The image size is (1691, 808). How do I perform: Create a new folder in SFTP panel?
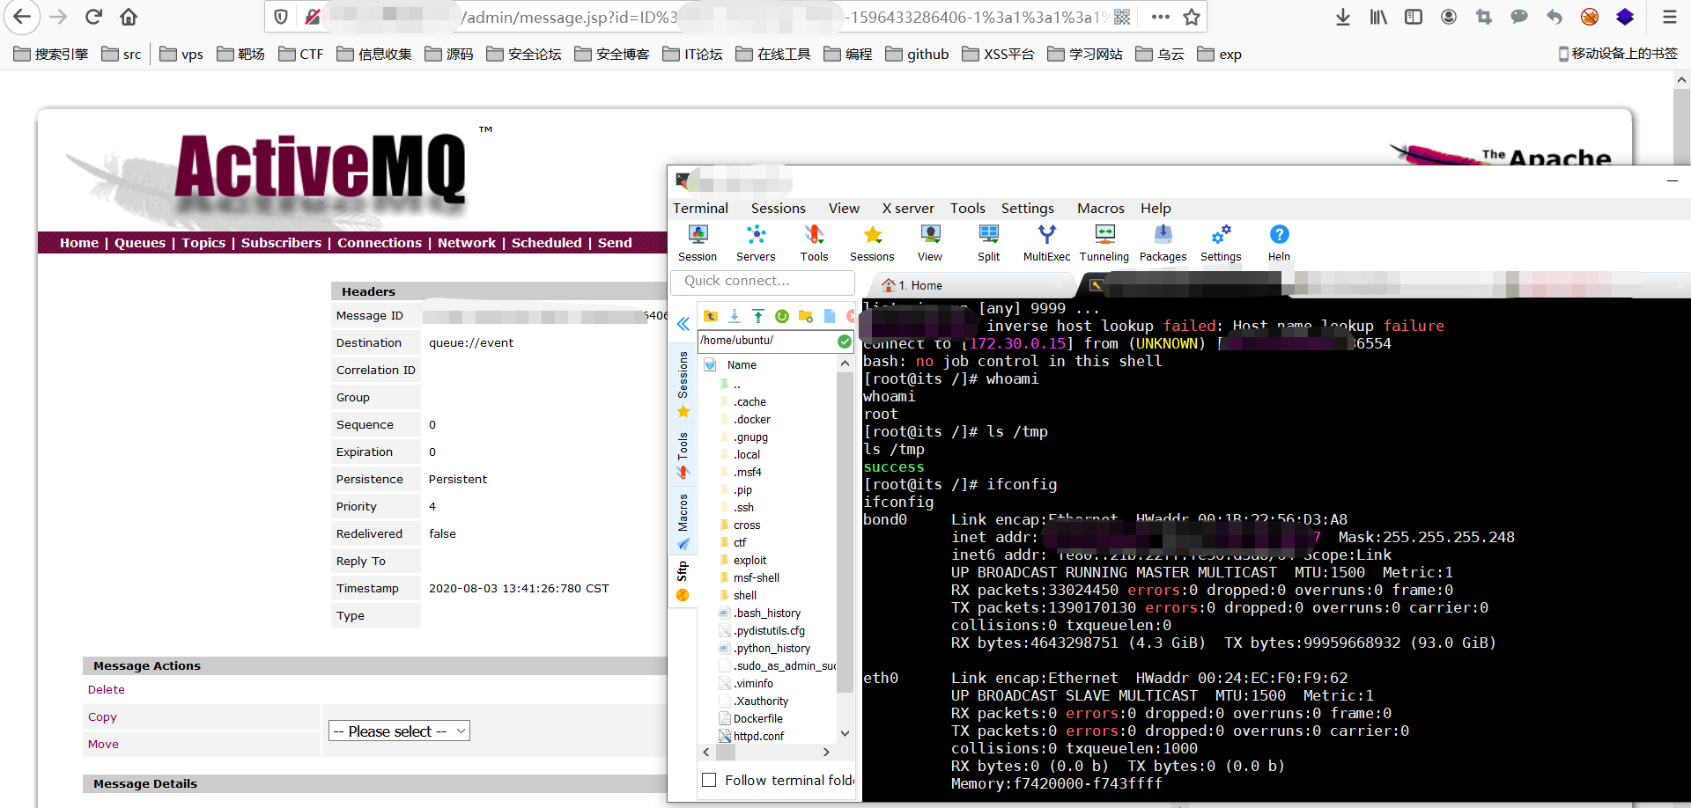(x=805, y=316)
